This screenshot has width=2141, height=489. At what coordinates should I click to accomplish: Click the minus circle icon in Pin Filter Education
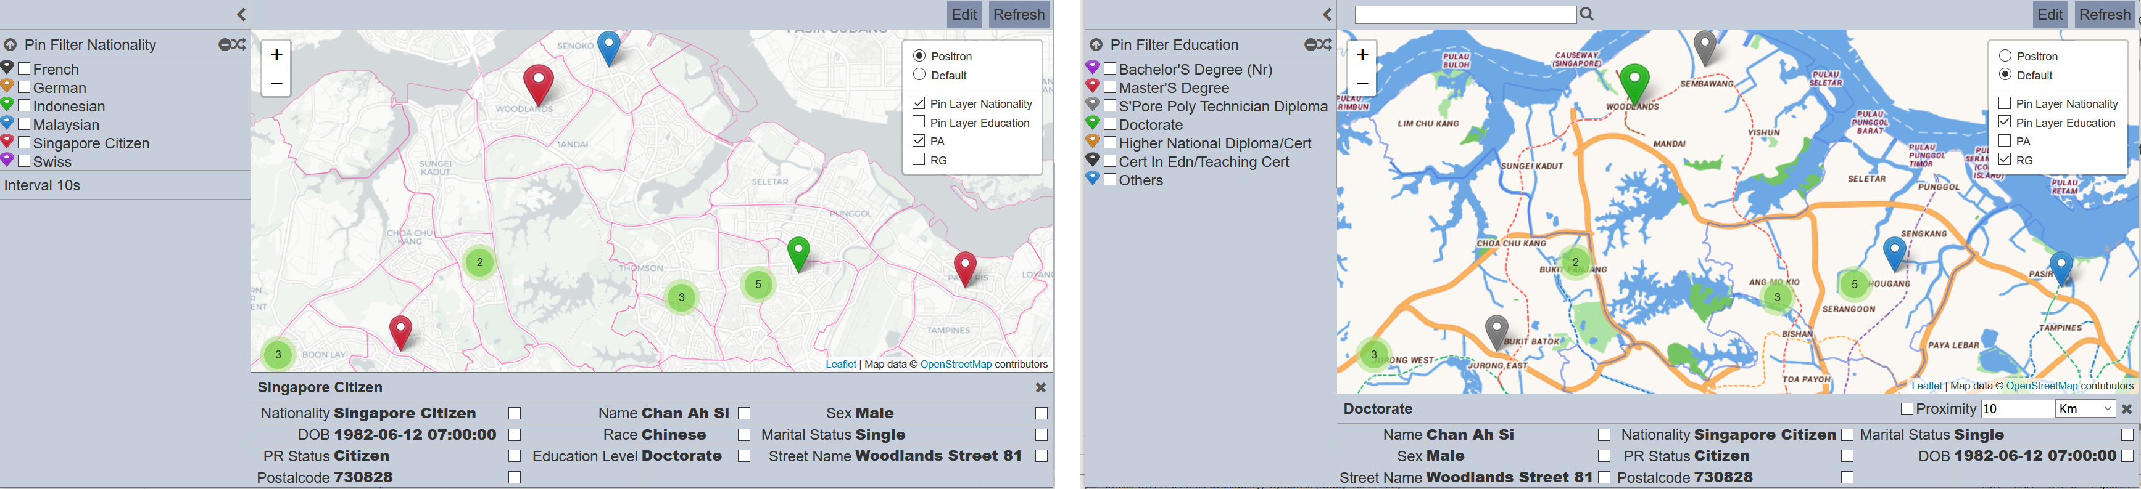click(1310, 45)
